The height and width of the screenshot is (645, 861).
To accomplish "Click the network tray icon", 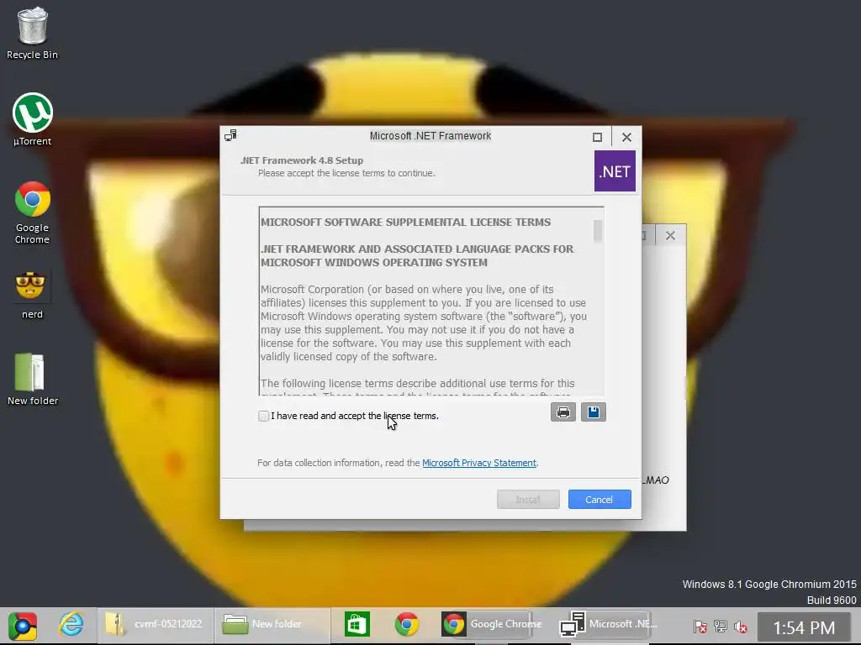I will pyautogui.click(x=720, y=627).
